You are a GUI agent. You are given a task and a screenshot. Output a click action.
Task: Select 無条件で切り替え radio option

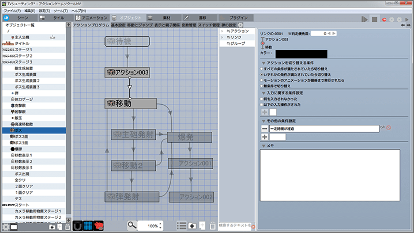(x=261, y=86)
